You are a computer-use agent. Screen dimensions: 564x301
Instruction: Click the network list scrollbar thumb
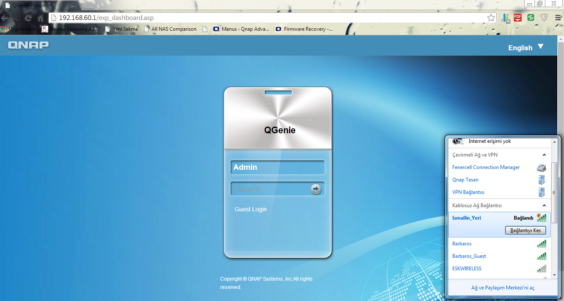click(x=554, y=193)
